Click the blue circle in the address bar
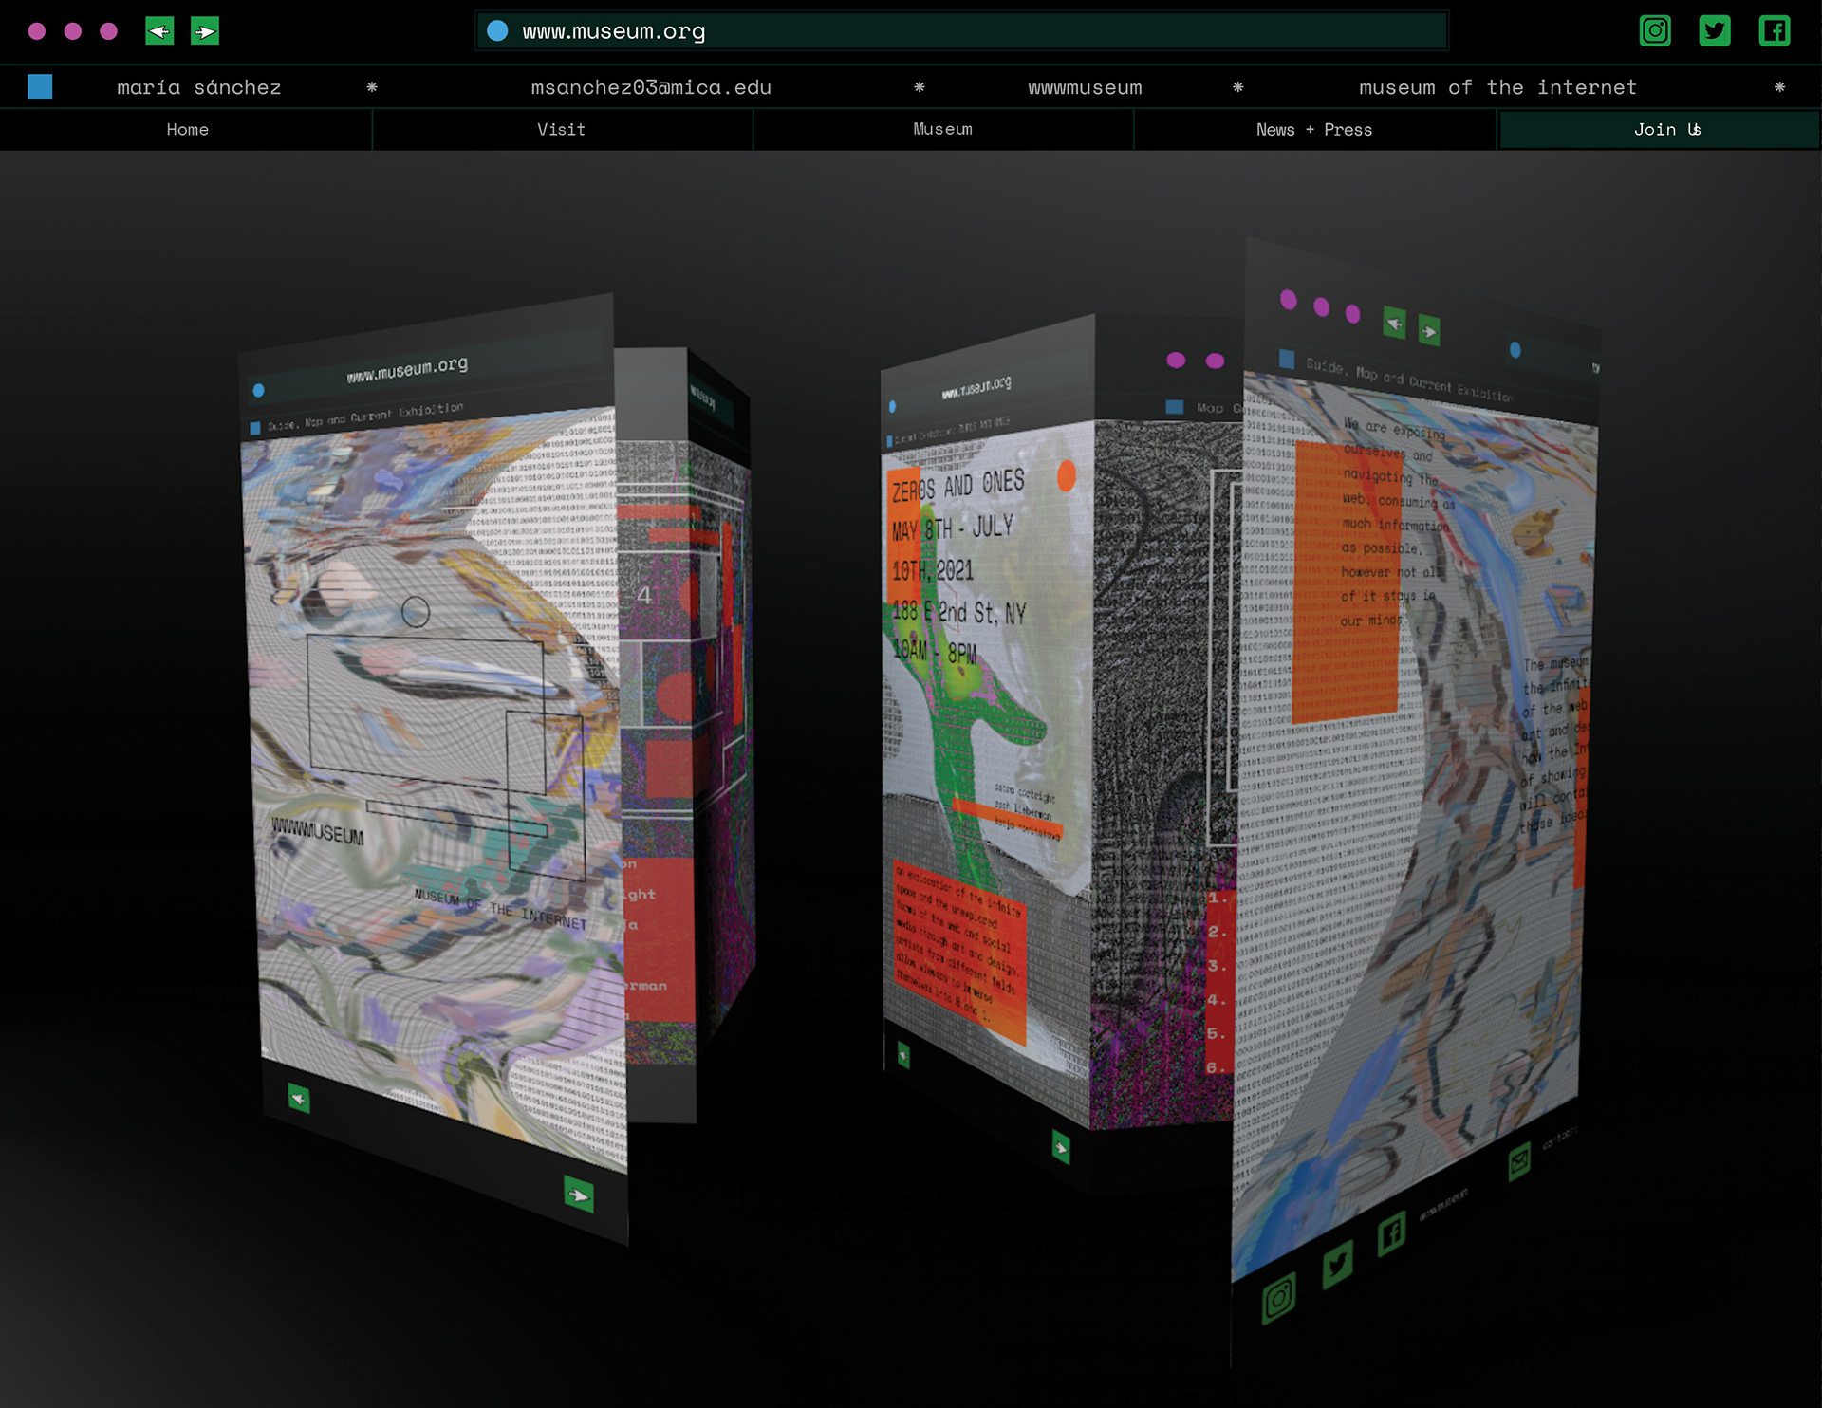The height and width of the screenshot is (1408, 1822). 497,31
